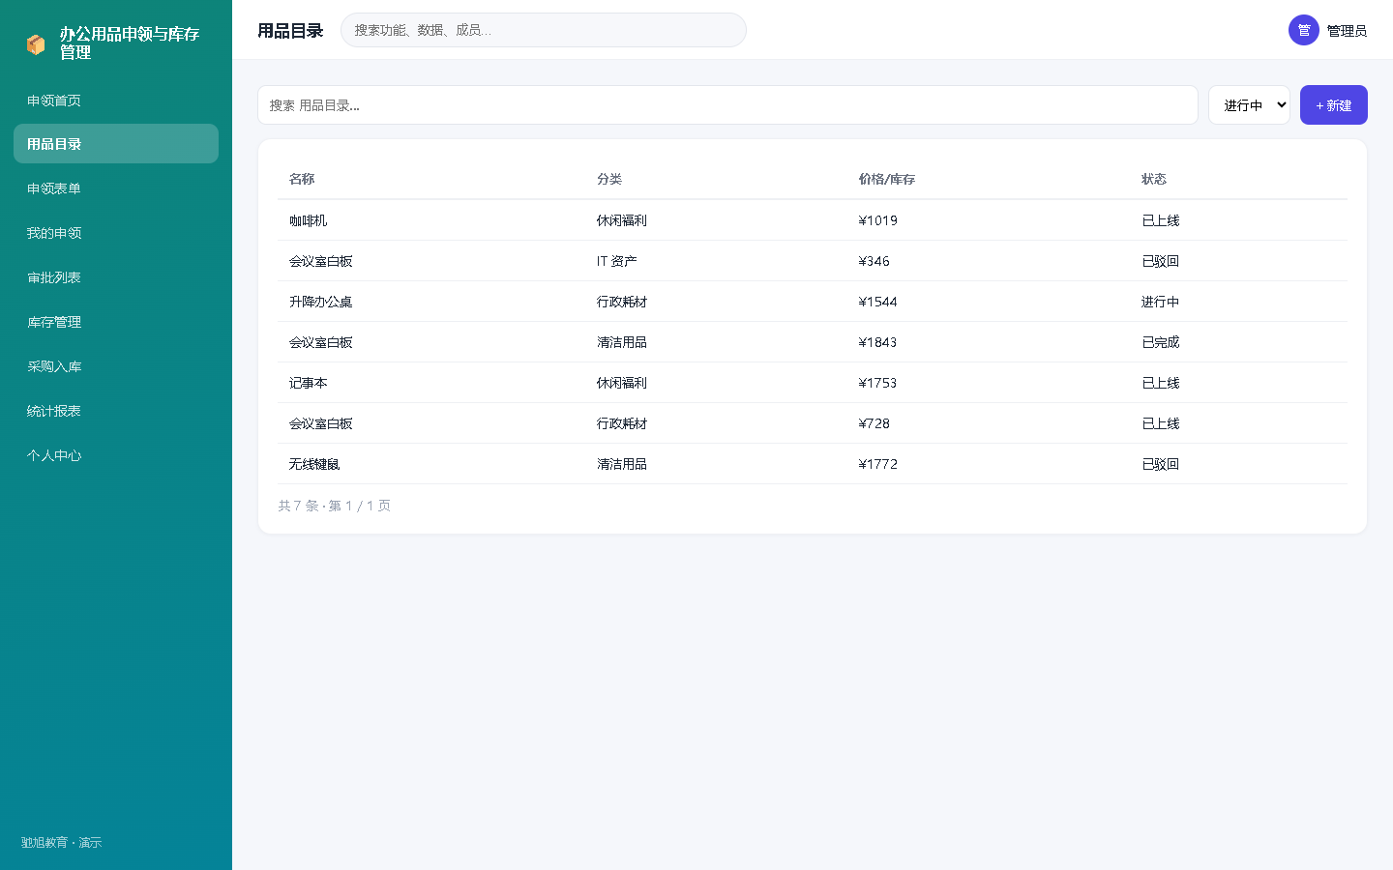1393x870 pixels.
Task: Select the 无线键鼠 row
Action: [x=813, y=464]
